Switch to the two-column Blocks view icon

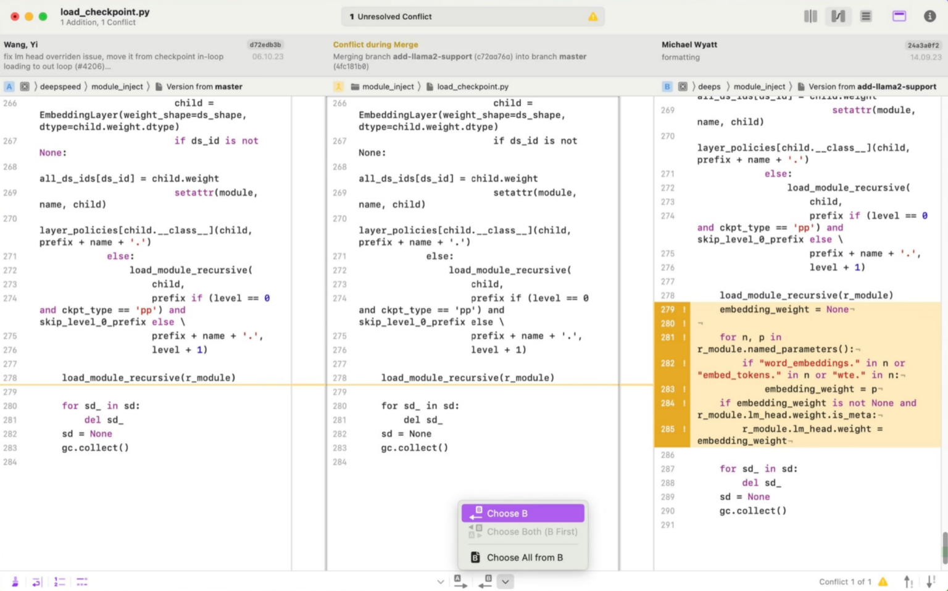pyautogui.click(x=810, y=17)
